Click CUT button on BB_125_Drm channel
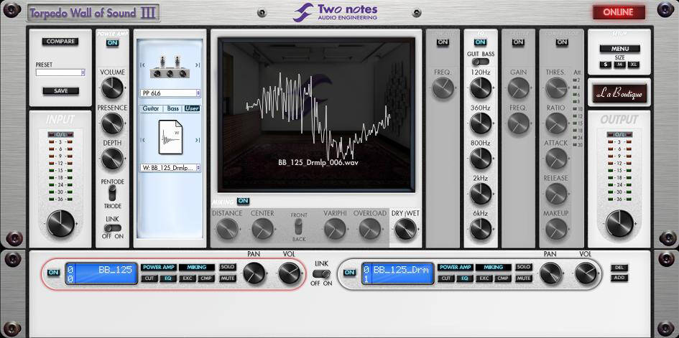Image resolution: width=679 pixels, height=338 pixels. pos(445,278)
